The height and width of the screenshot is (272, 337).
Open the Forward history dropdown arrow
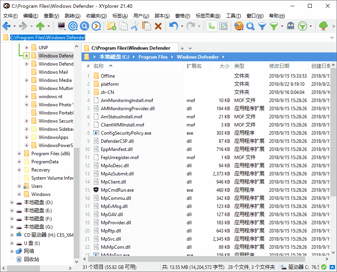coord(31,26)
